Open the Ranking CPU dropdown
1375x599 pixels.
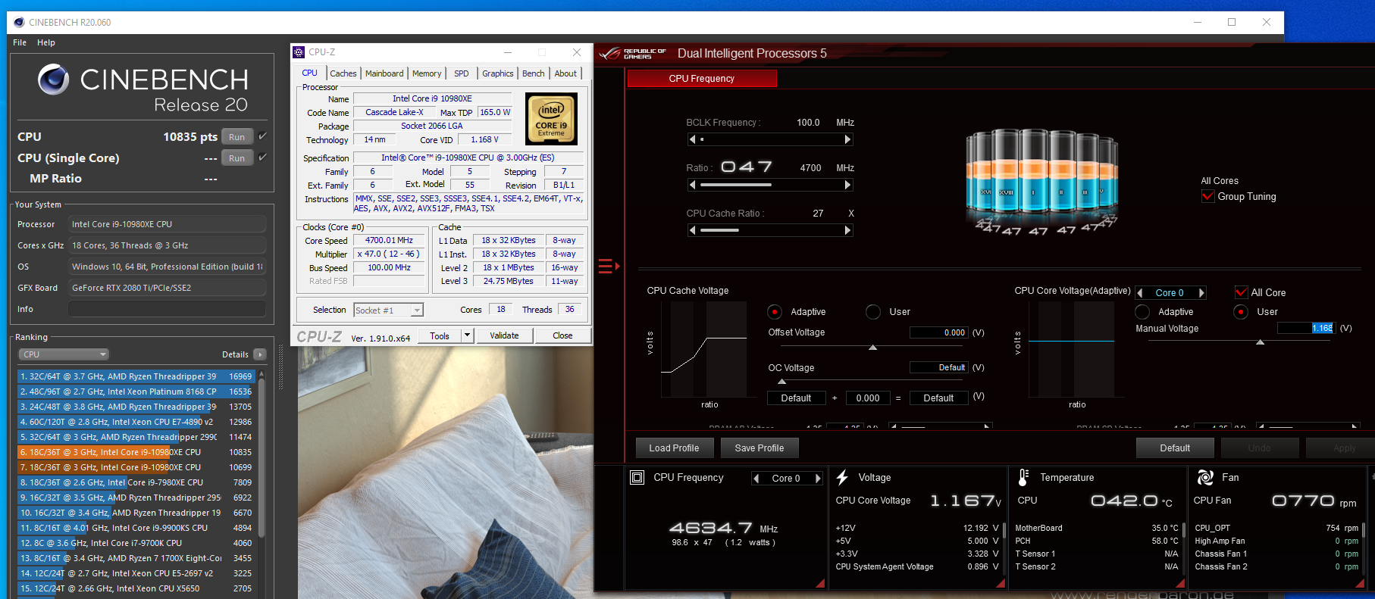[x=64, y=354]
